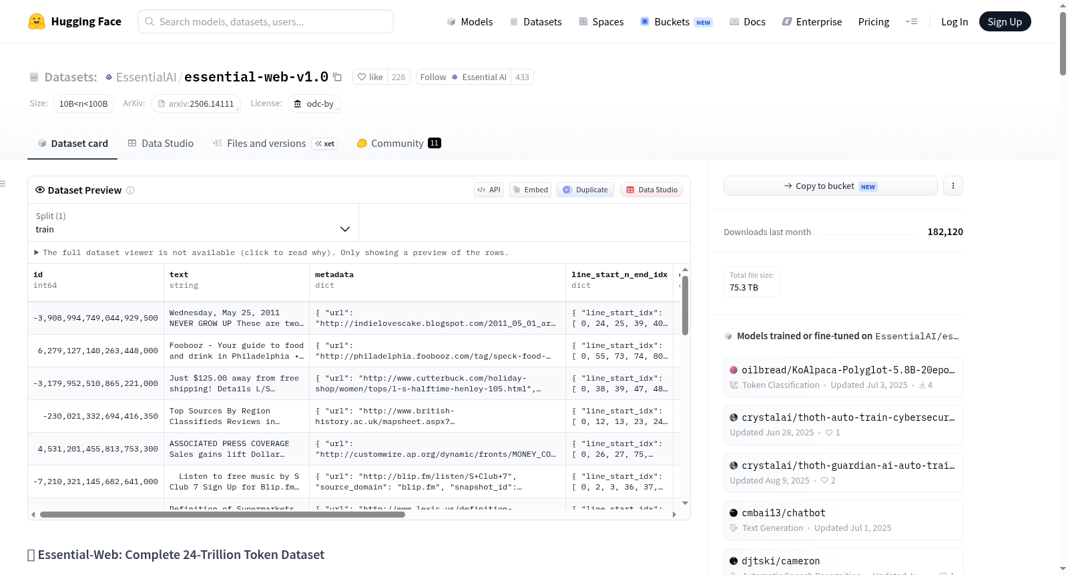Viewport: 1068px width, 575px height.
Task: Open the Datasets navigation item
Action: [535, 21]
